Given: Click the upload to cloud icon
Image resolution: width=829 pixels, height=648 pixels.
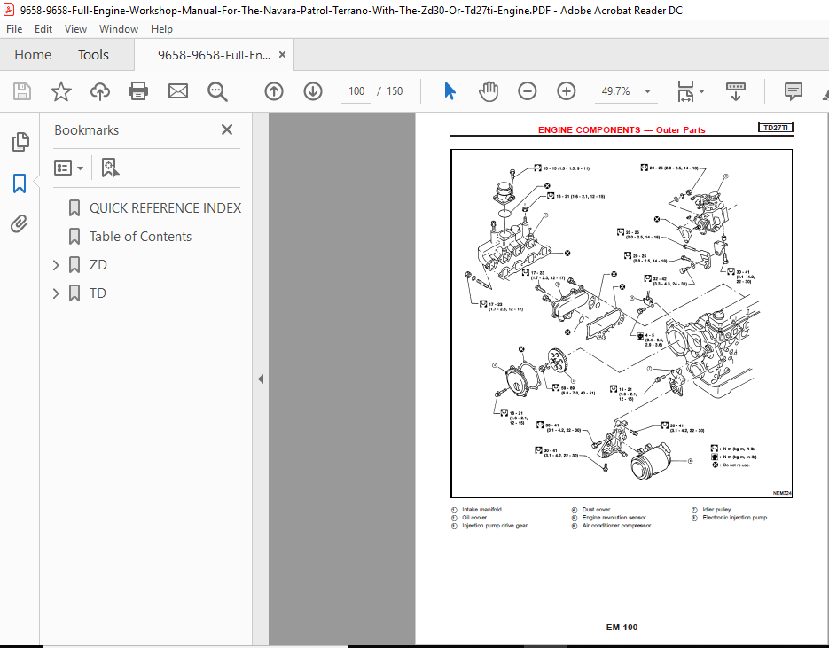Looking at the screenshot, I should pyautogui.click(x=100, y=91).
